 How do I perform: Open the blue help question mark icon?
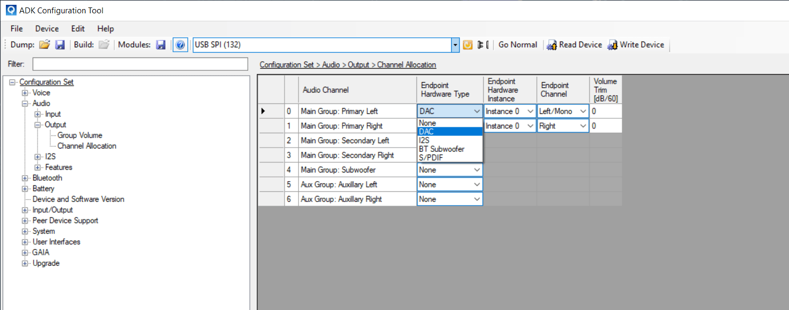pyautogui.click(x=180, y=45)
